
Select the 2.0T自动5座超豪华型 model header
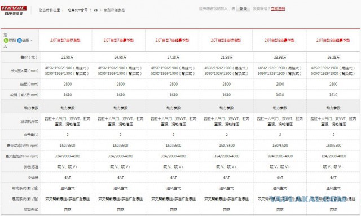click(333, 40)
